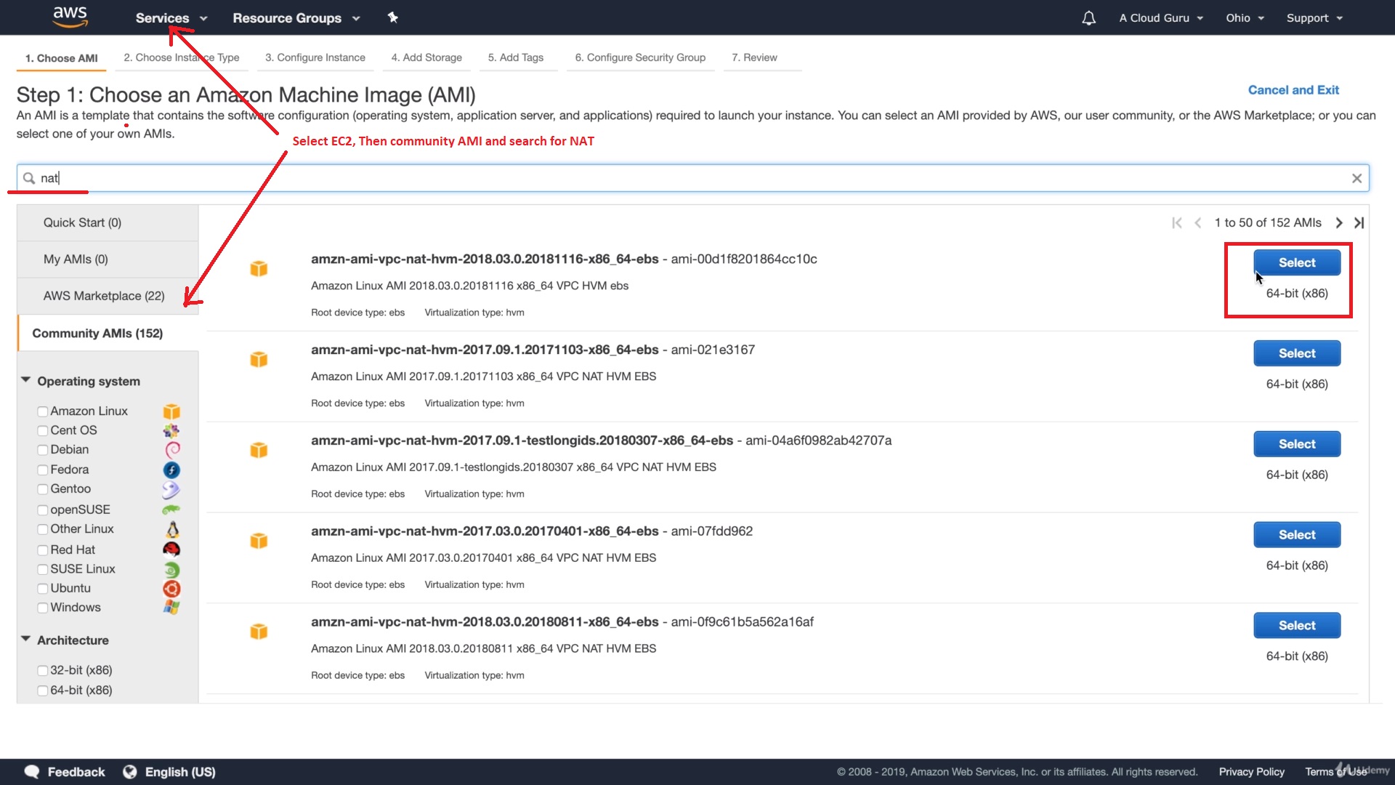Click the AWS logo home icon

(70, 17)
